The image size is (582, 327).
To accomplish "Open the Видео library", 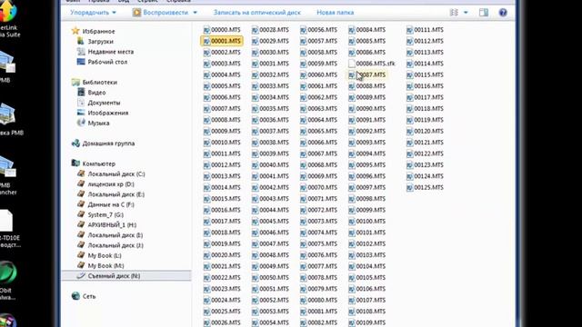I will point(96,93).
